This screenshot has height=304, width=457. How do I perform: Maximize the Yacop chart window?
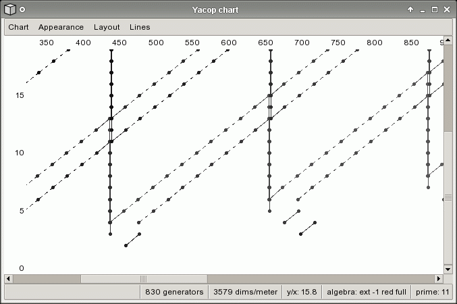tap(435, 9)
